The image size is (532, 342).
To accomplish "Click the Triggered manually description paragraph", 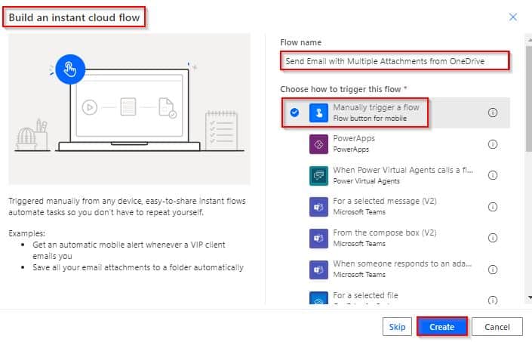I will click(127, 207).
